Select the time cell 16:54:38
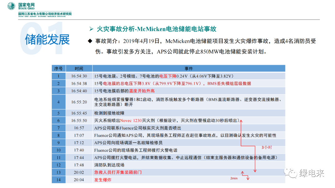335x188 pixels. click(x=79, y=84)
